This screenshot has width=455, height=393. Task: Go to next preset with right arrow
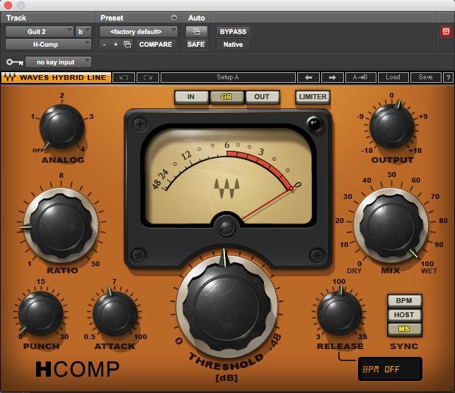tap(333, 78)
